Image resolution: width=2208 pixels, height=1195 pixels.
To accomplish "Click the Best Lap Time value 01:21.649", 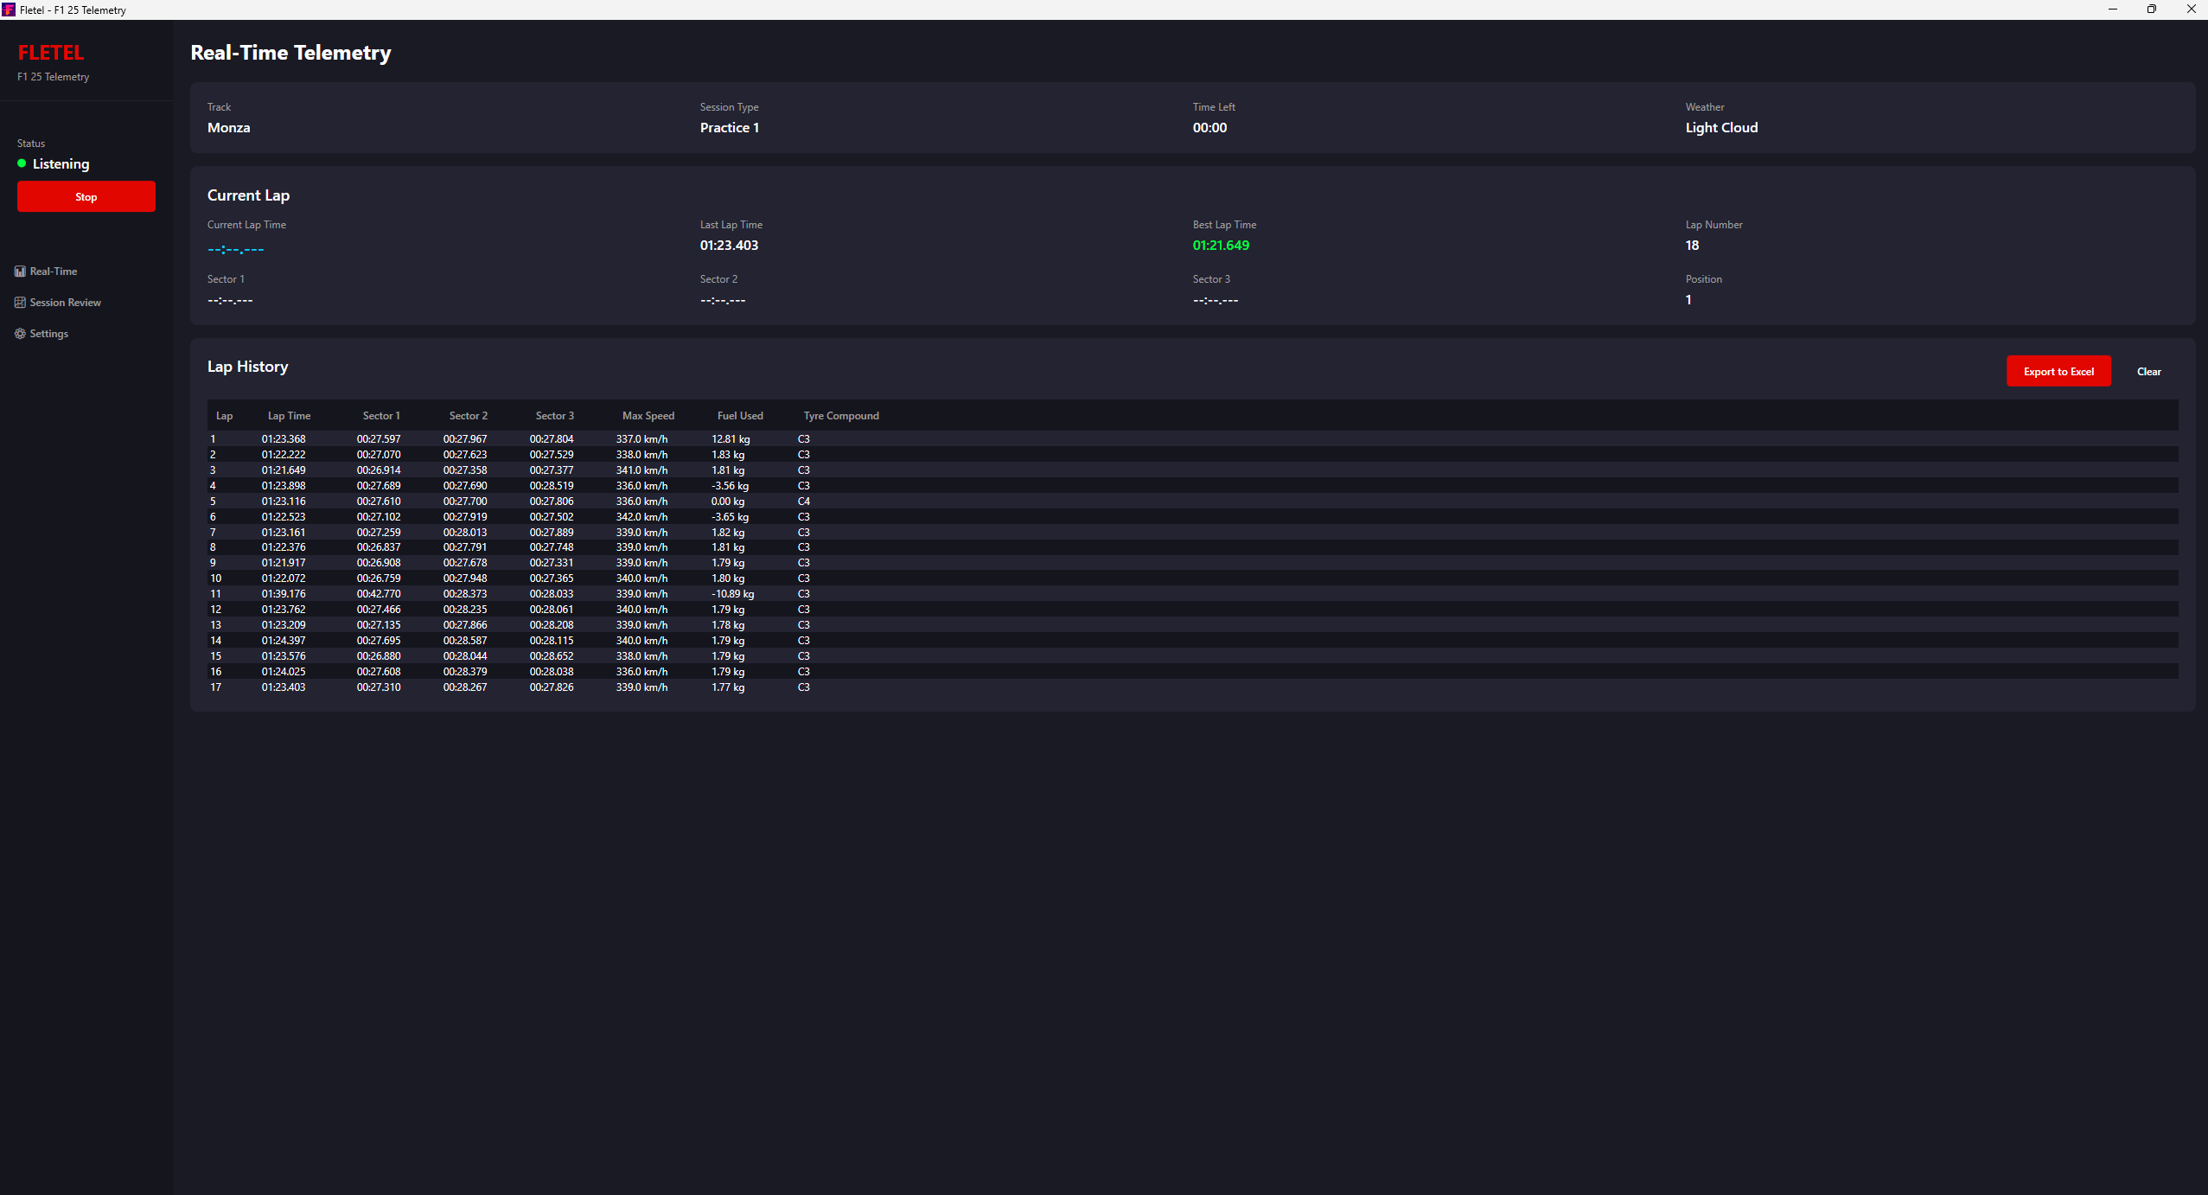I will click(1221, 245).
